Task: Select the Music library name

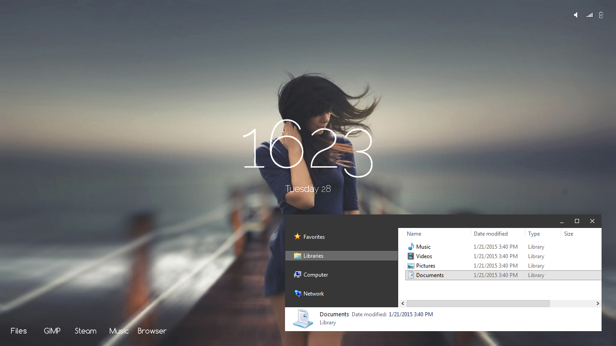Action: (x=423, y=247)
